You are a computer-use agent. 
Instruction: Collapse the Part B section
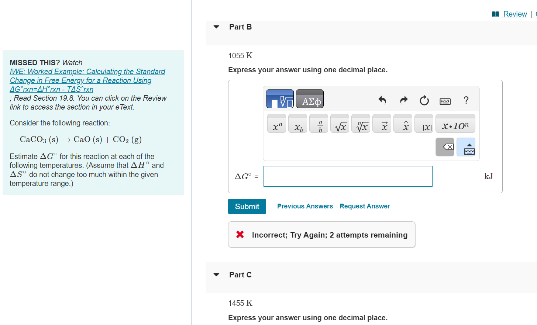coord(217,27)
